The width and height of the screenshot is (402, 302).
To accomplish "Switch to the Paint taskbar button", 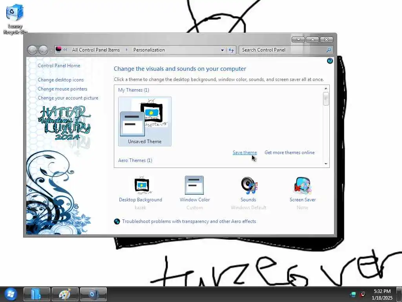I will (65, 294).
